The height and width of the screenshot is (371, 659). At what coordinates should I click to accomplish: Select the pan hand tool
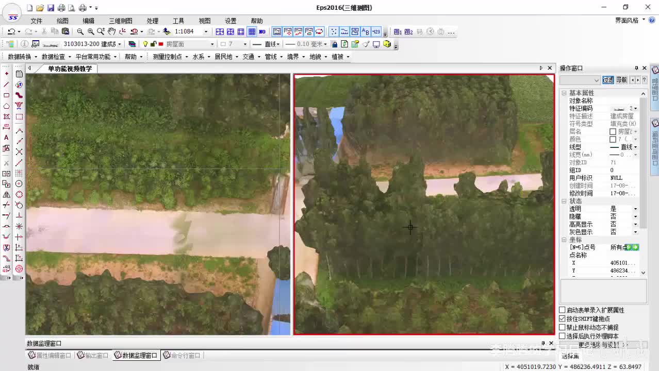tap(111, 31)
